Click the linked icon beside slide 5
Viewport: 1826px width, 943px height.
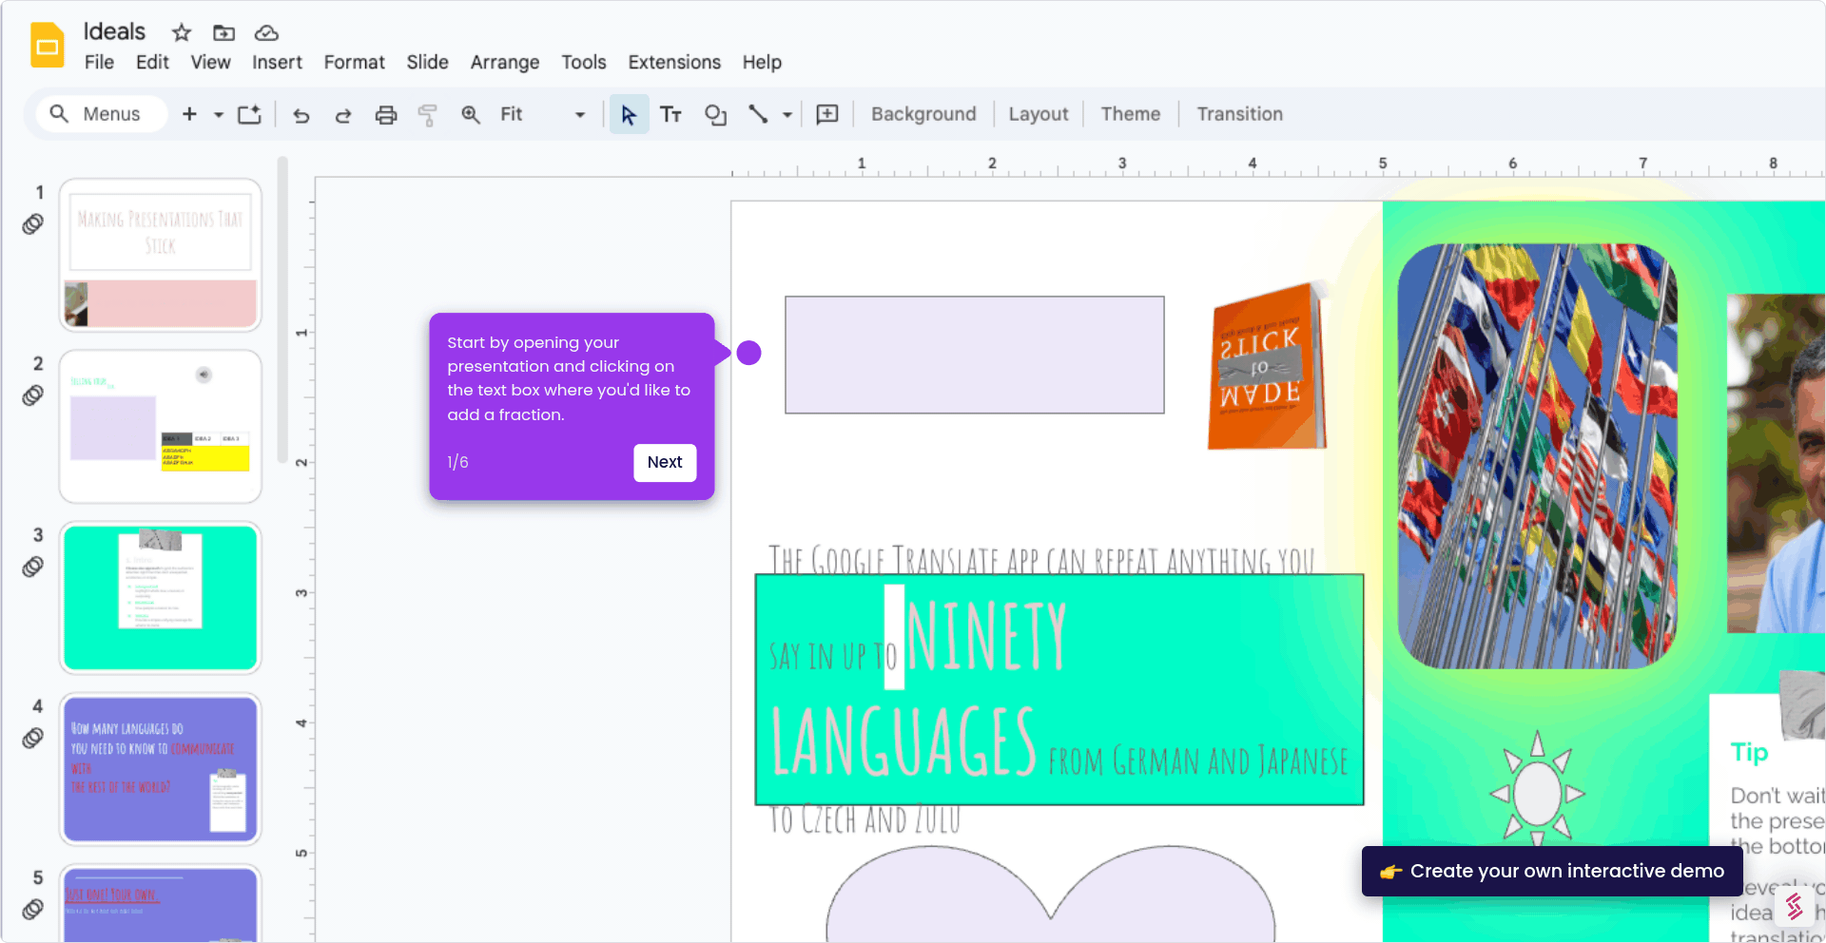(33, 910)
